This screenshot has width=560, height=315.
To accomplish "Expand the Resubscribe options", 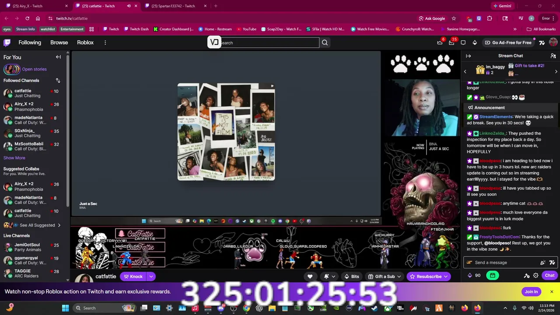I will point(446,276).
